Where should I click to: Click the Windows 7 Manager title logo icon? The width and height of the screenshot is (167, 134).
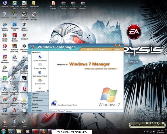coord(32,47)
